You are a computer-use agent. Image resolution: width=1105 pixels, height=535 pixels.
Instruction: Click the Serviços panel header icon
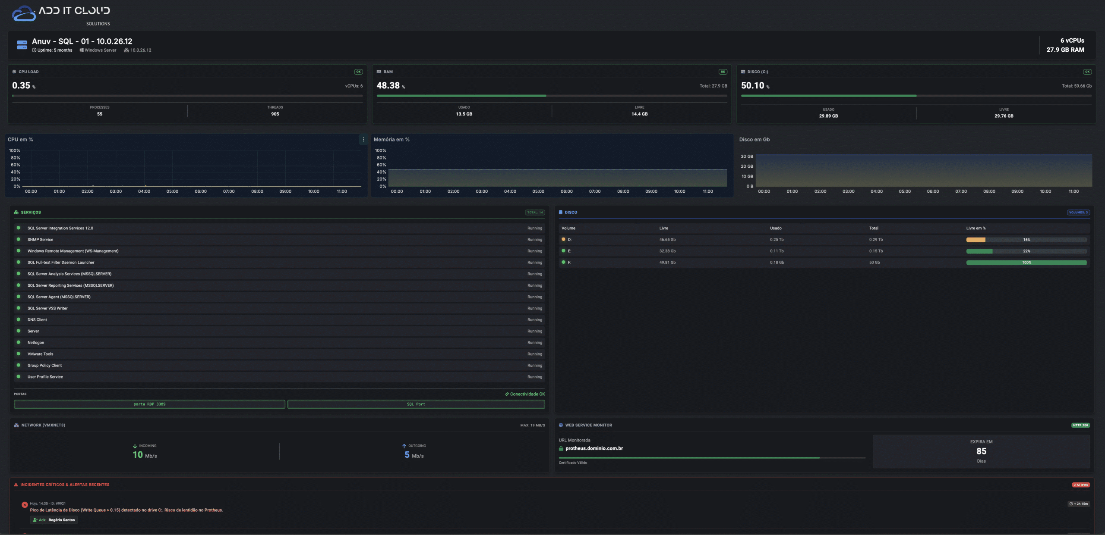pyautogui.click(x=16, y=212)
